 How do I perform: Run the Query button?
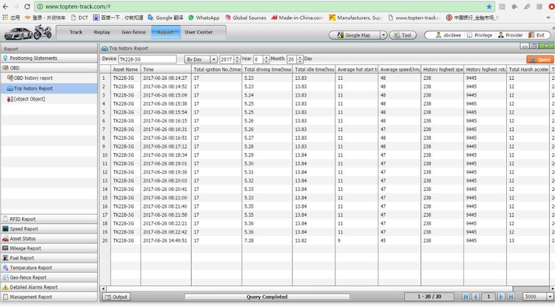[x=540, y=59]
